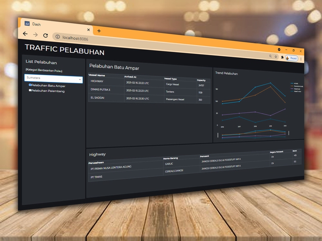
Task: Click the site info icon in address bar
Action: coord(58,37)
